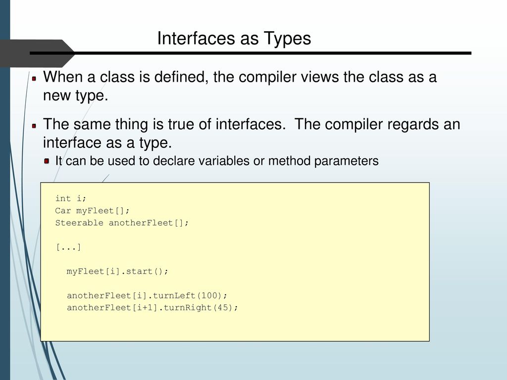Click the '[...]' ellipsis in the code
Image resolution: width=507 pixels, height=380 pixels.
68,247
